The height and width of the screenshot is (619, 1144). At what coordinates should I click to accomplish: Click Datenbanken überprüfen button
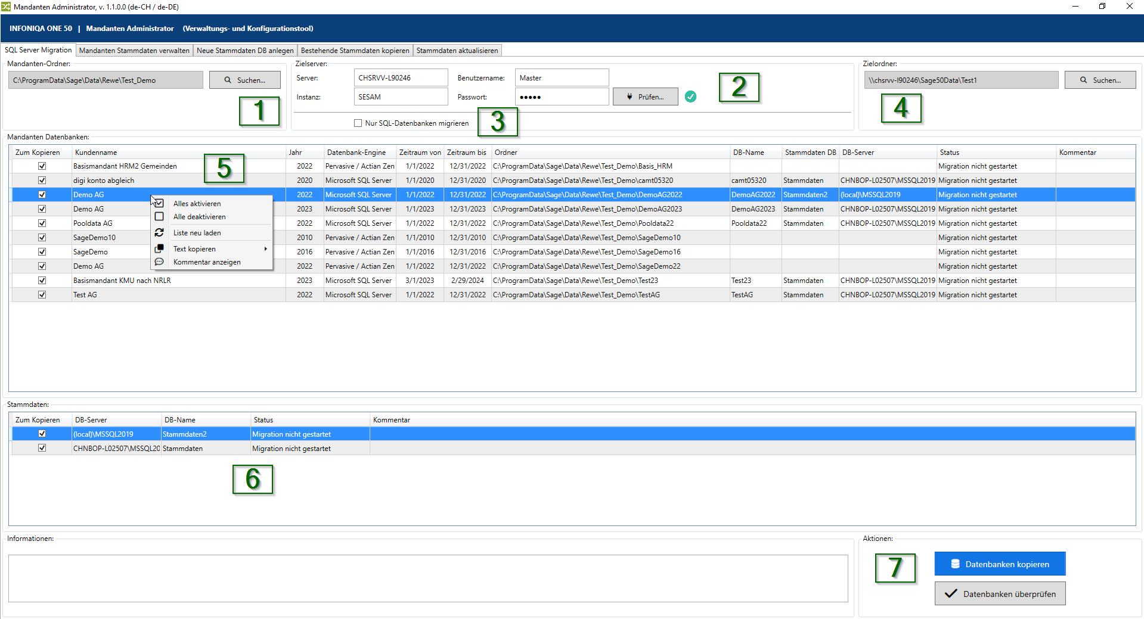1000,593
